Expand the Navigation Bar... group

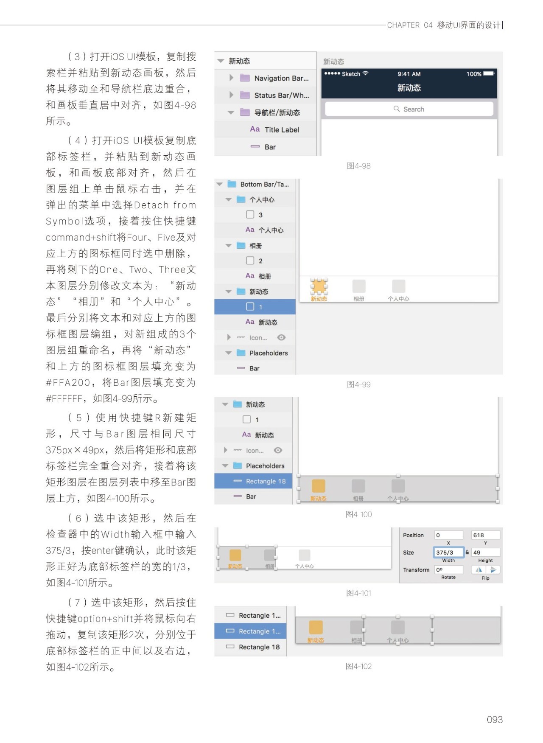coord(231,78)
